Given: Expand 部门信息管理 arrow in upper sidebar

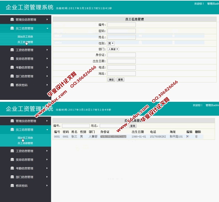Looking at the screenshot, I should pos(47,76).
